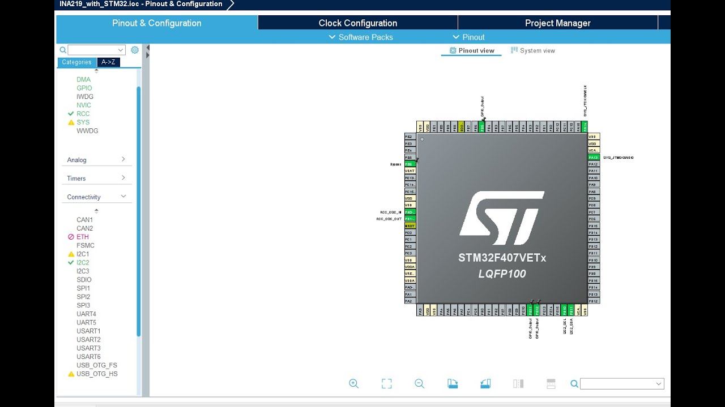Click the green PA13 pin on the chip
725x407 pixels.
[593, 157]
